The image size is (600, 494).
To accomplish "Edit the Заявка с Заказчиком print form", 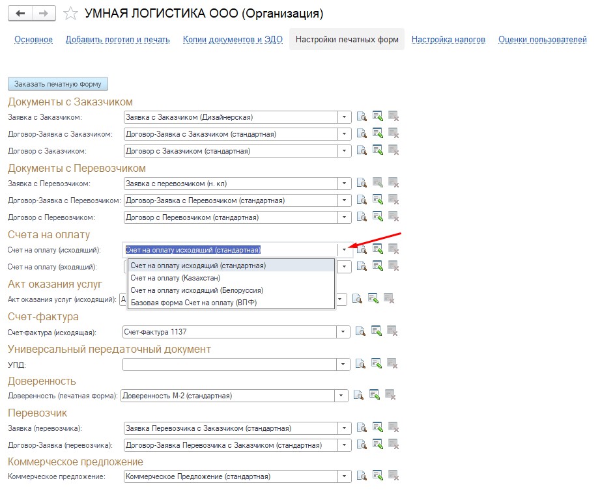I will click(378, 117).
